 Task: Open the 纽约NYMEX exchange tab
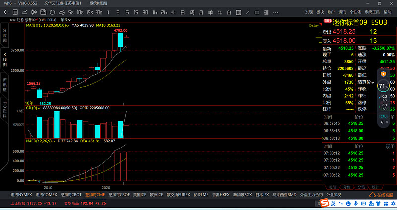pos(21,195)
